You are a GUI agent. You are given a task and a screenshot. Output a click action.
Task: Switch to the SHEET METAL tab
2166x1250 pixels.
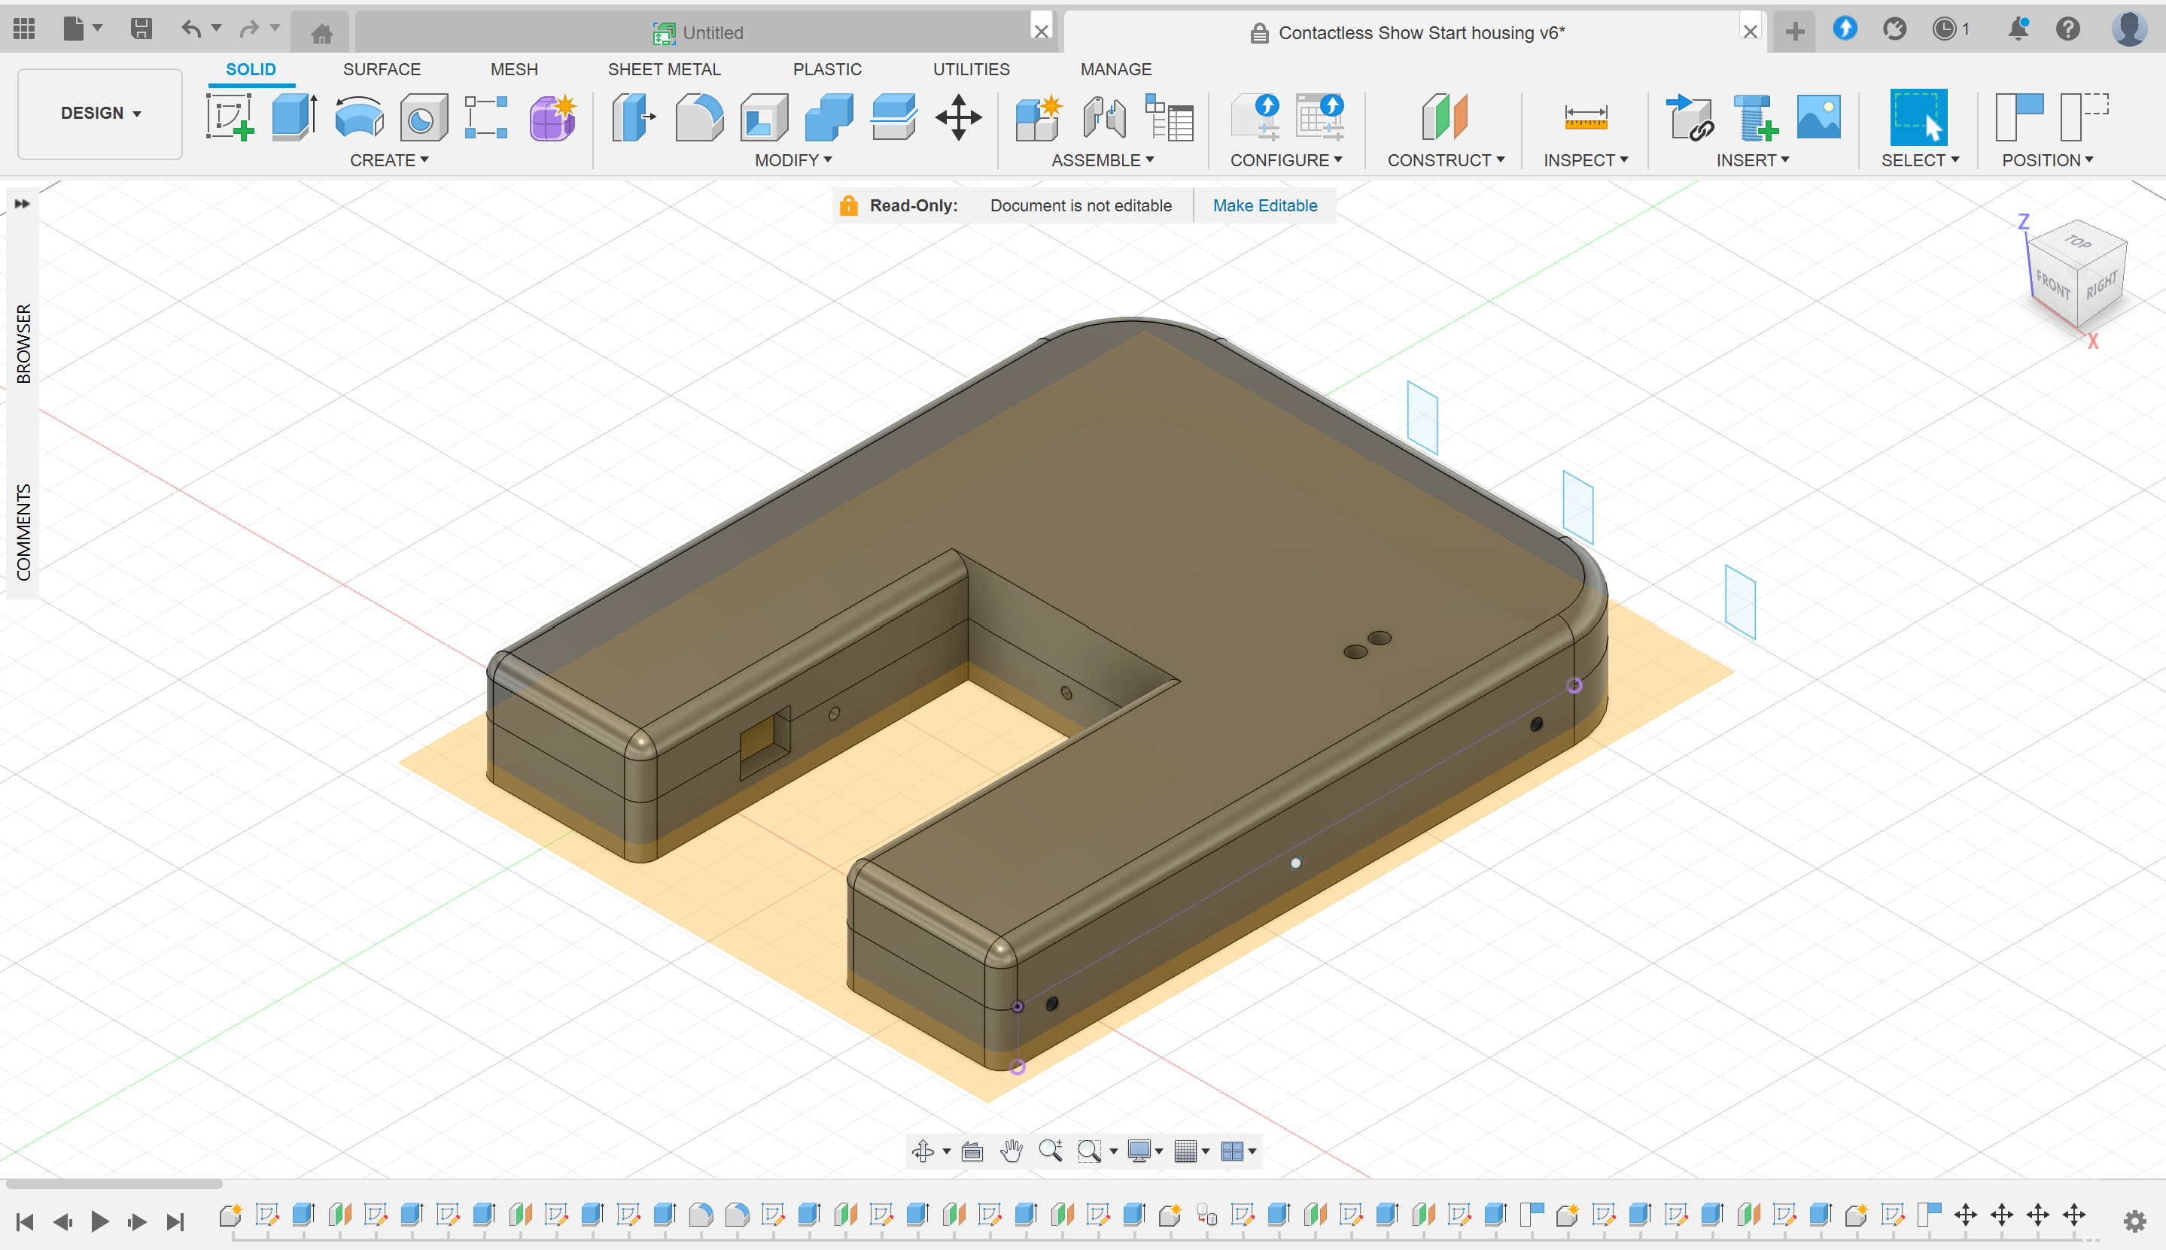tap(664, 68)
